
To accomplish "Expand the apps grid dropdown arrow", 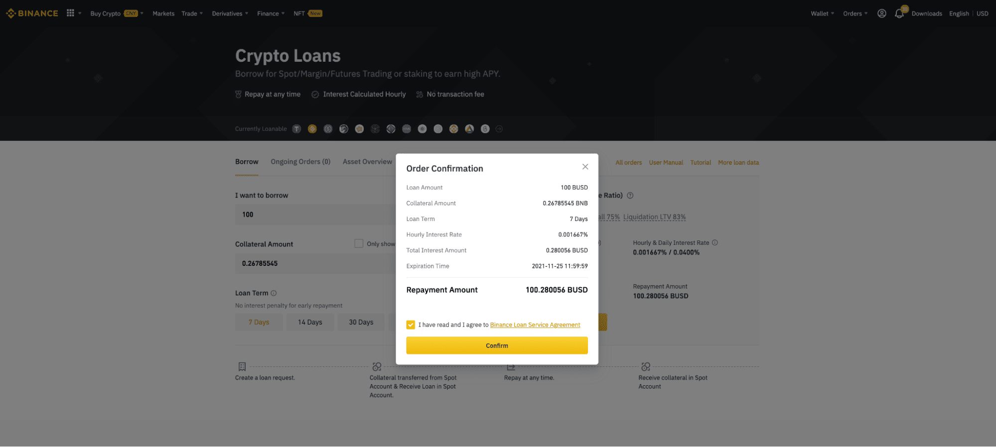I will click(x=80, y=13).
